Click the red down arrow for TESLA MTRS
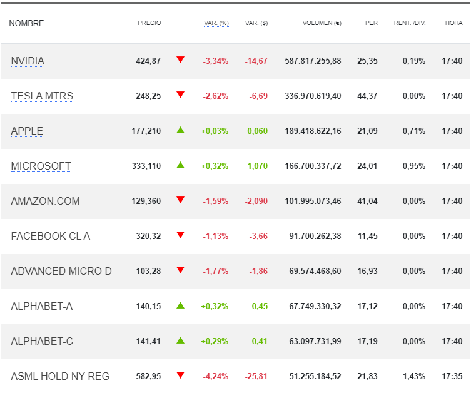 (x=180, y=94)
